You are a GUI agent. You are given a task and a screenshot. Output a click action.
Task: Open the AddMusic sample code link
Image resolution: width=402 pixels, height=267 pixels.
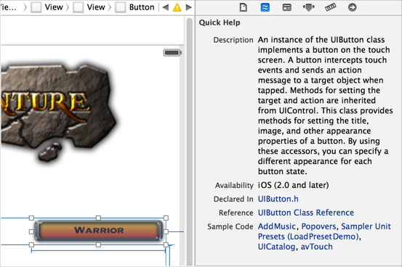(x=277, y=226)
